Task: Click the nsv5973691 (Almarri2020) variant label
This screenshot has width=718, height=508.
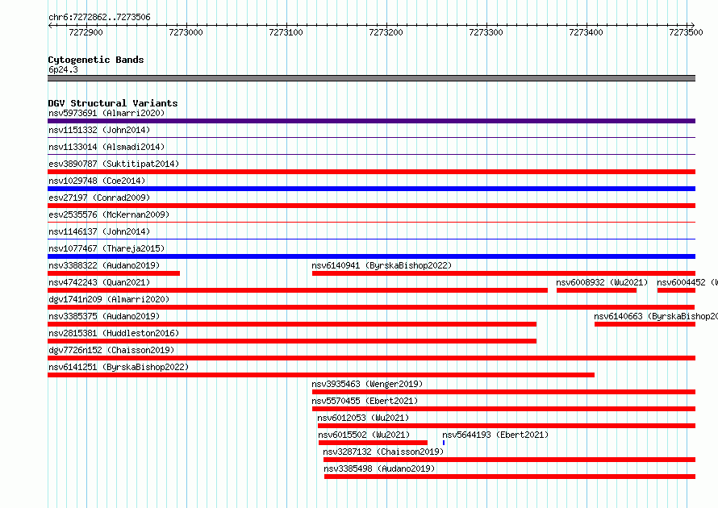Action: 106,113
